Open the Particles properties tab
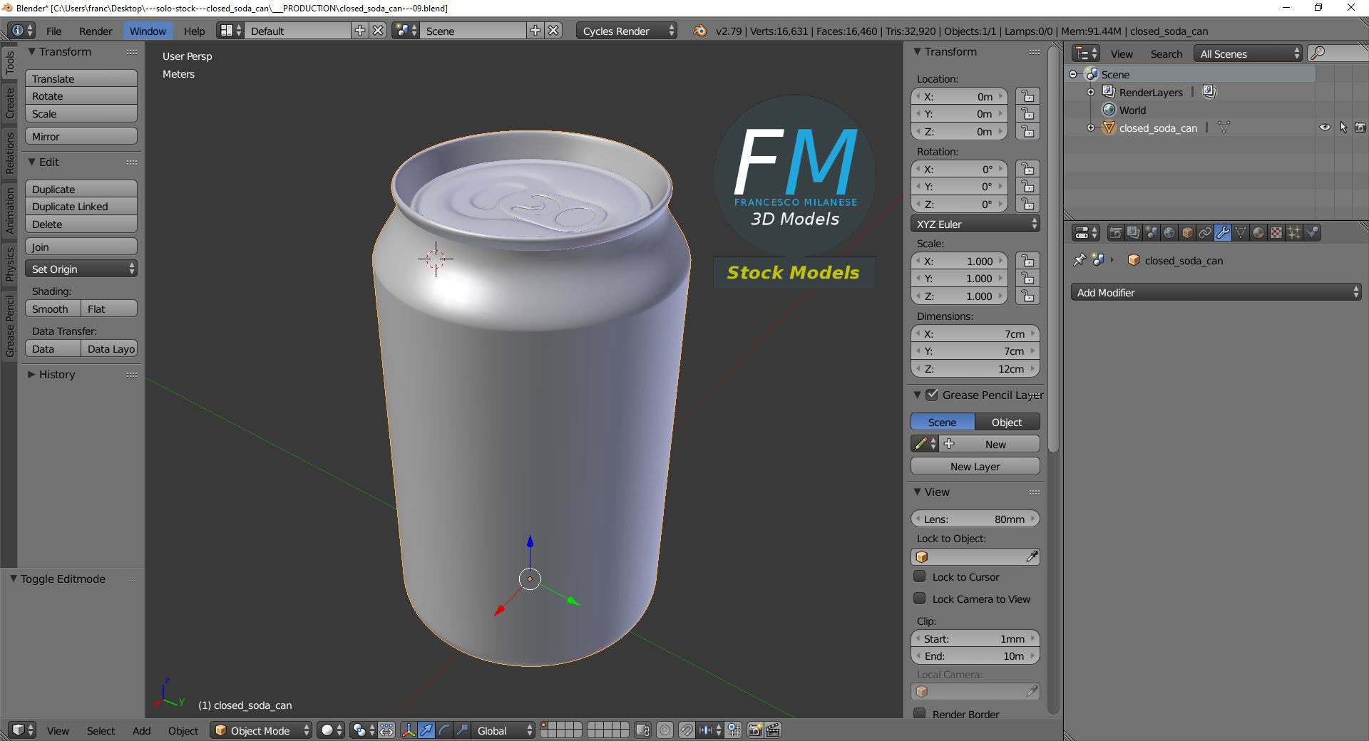 pyautogui.click(x=1294, y=232)
